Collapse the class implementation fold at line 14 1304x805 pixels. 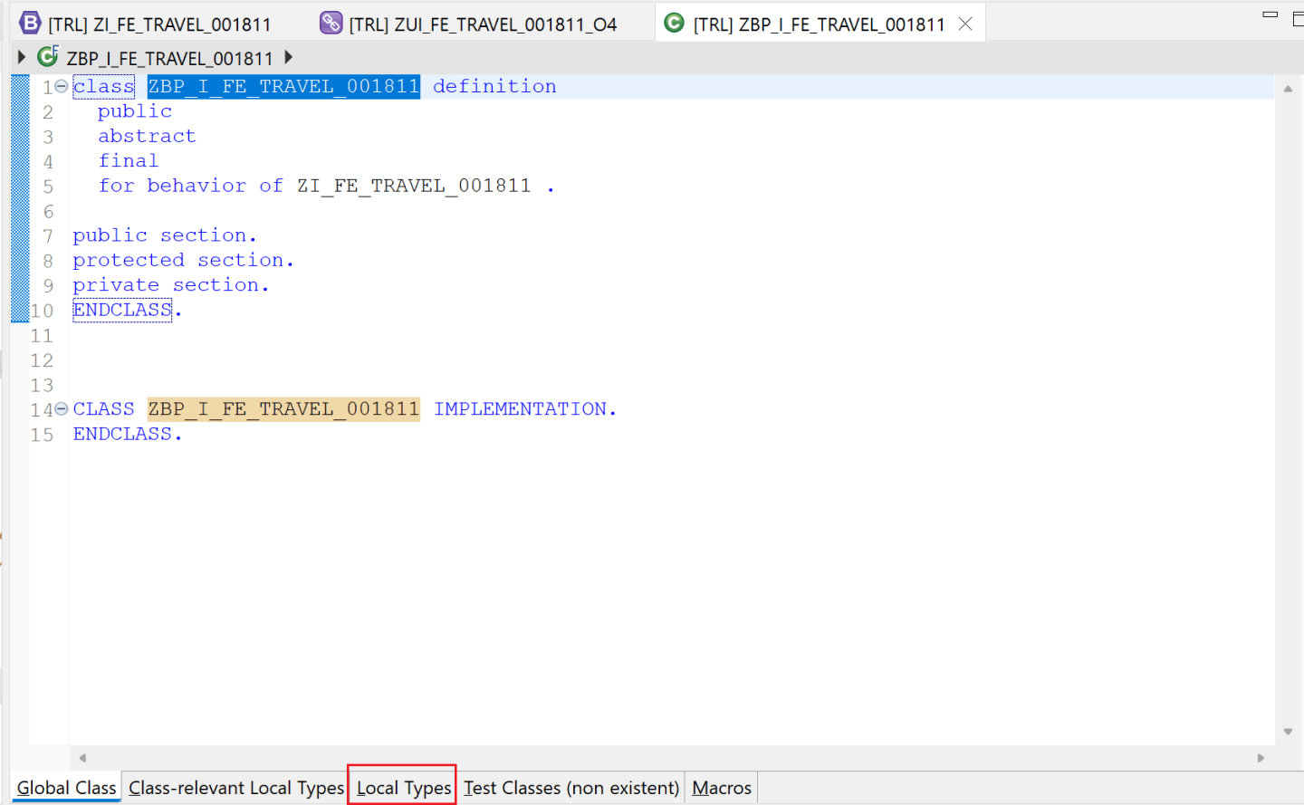pos(61,409)
